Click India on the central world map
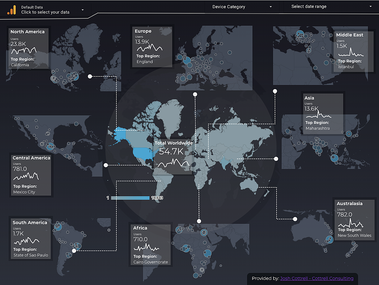This screenshot has width=379, height=285. point(224,164)
